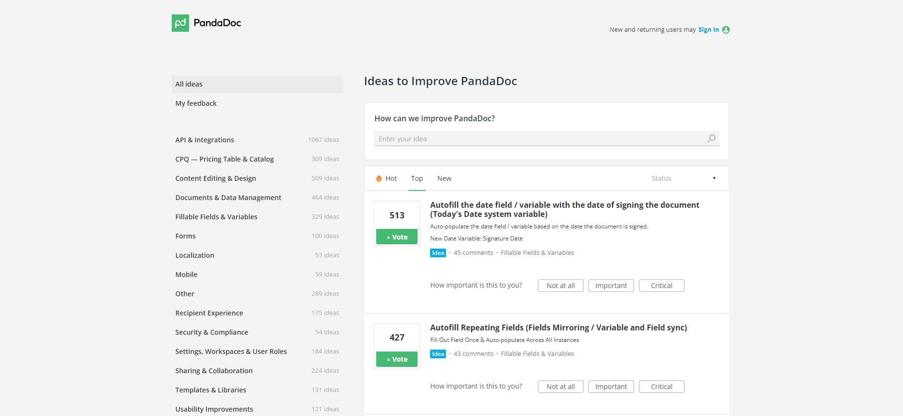The image size is (903, 416).
Task: Click the search magnifier icon in idea field
Action: click(x=712, y=139)
